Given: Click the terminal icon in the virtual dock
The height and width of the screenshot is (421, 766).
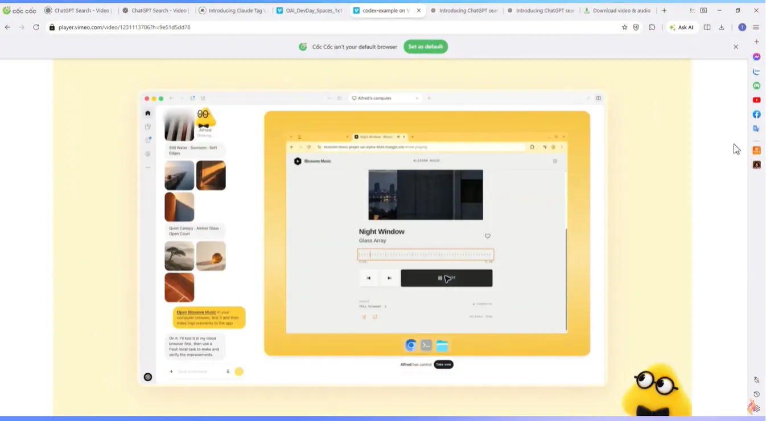Looking at the screenshot, I should click(x=426, y=345).
